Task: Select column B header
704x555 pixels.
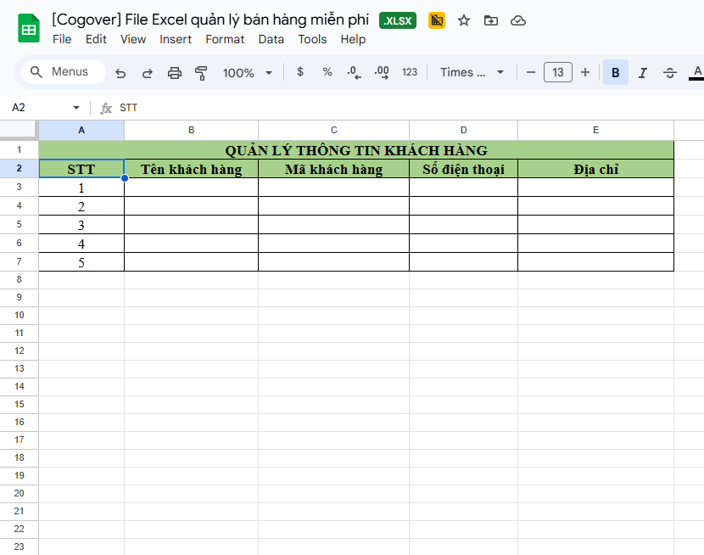Action: click(x=191, y=130)
